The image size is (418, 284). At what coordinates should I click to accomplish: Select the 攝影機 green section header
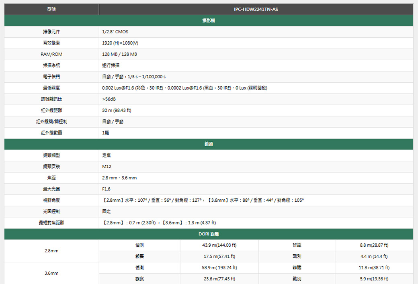coord(209,20)
